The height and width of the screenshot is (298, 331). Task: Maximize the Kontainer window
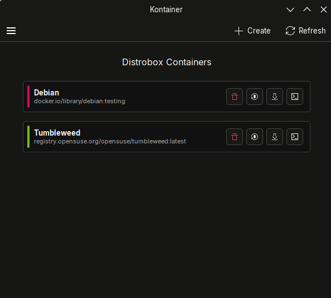pos(307,9)
